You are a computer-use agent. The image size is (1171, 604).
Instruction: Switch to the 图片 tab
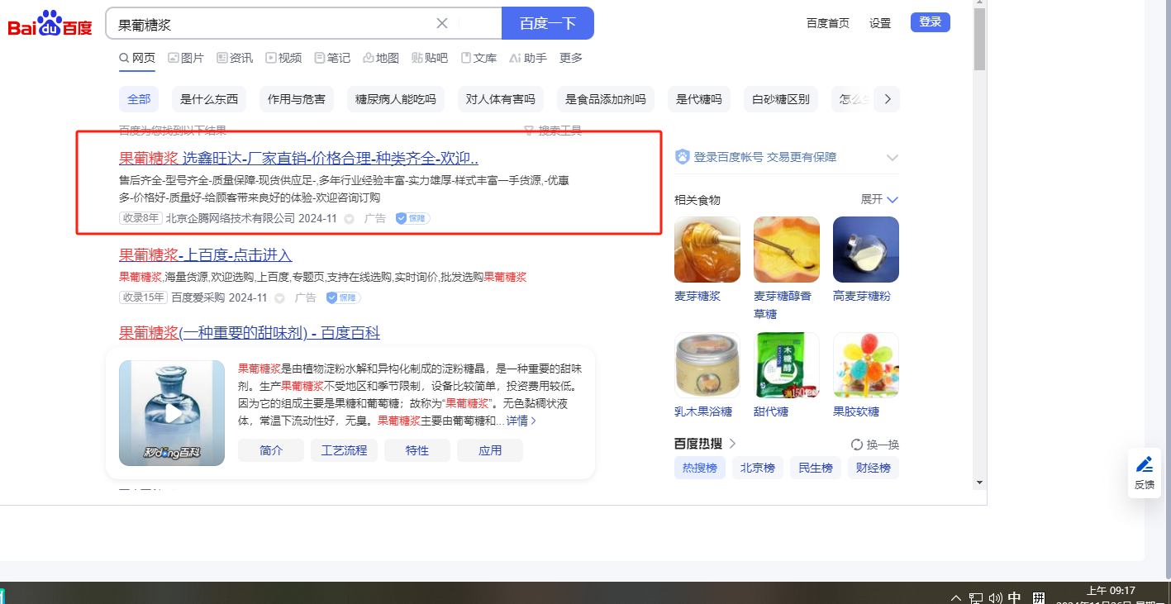tap(186, 58)
